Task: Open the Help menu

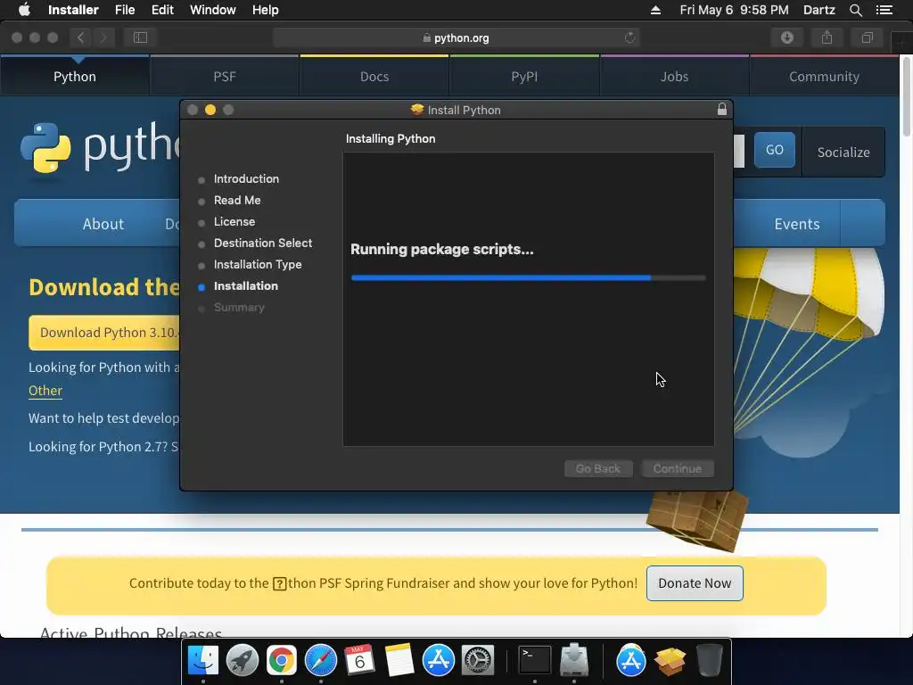Action: click(265, 10)
